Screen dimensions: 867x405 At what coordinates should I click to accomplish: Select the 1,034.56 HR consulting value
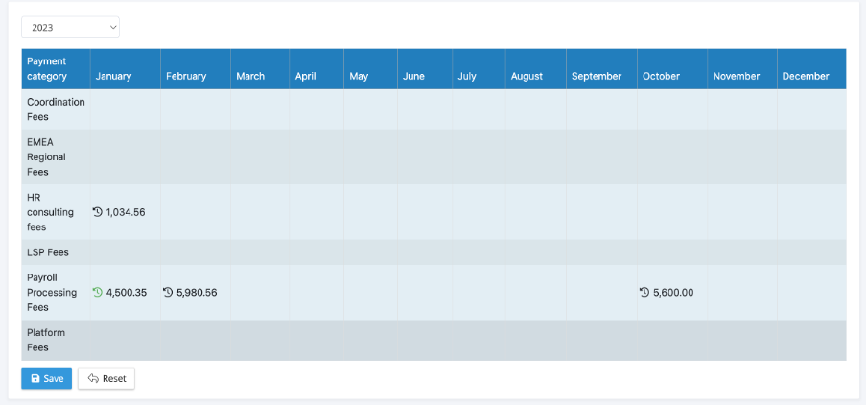126,212
